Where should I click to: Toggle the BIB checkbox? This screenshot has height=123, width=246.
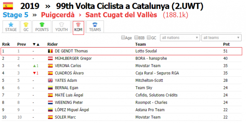[x=136, y=37]
